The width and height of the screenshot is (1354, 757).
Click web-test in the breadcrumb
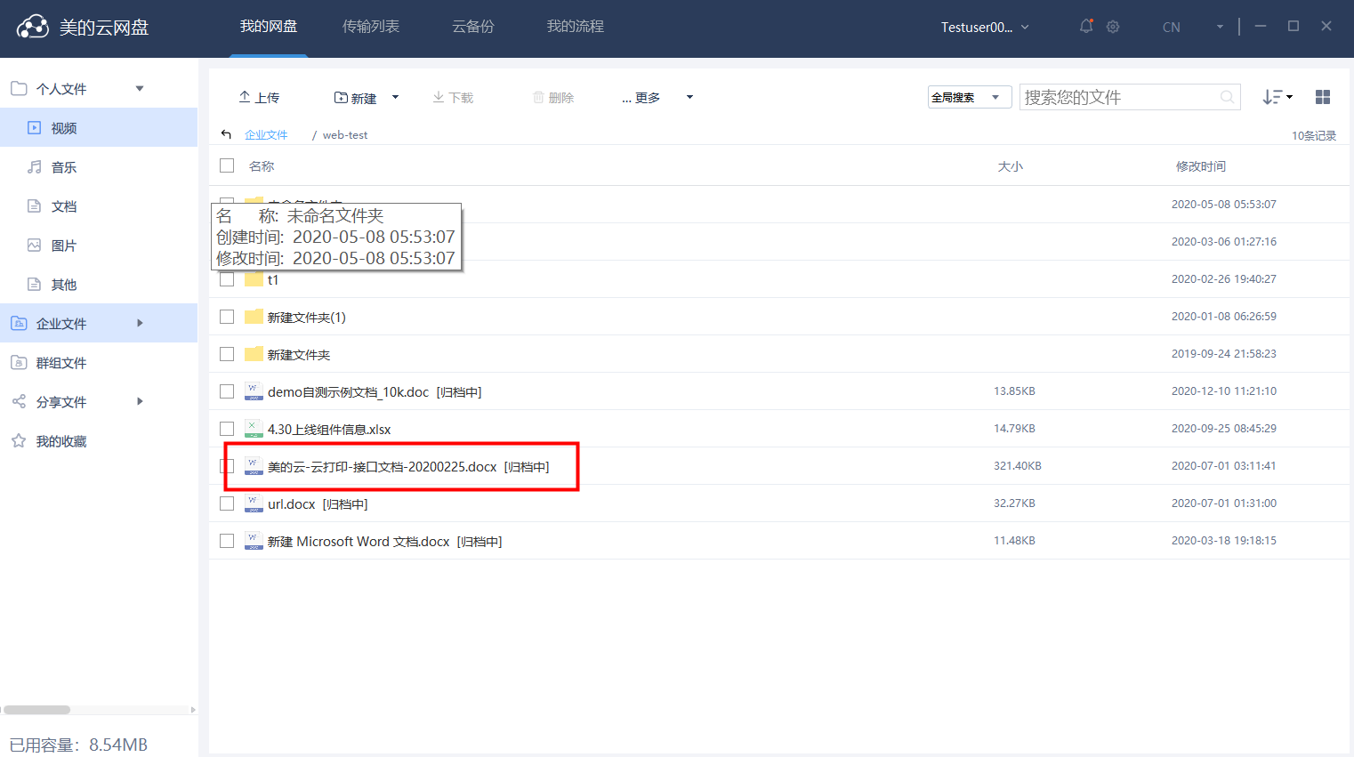click(345, 134)
